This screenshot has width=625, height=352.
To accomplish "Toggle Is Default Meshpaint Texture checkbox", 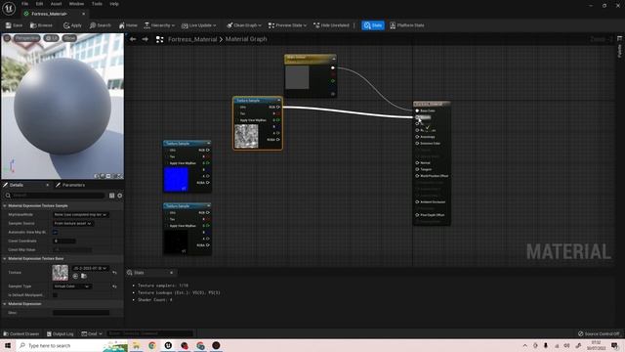I will (x=56, y=295).
